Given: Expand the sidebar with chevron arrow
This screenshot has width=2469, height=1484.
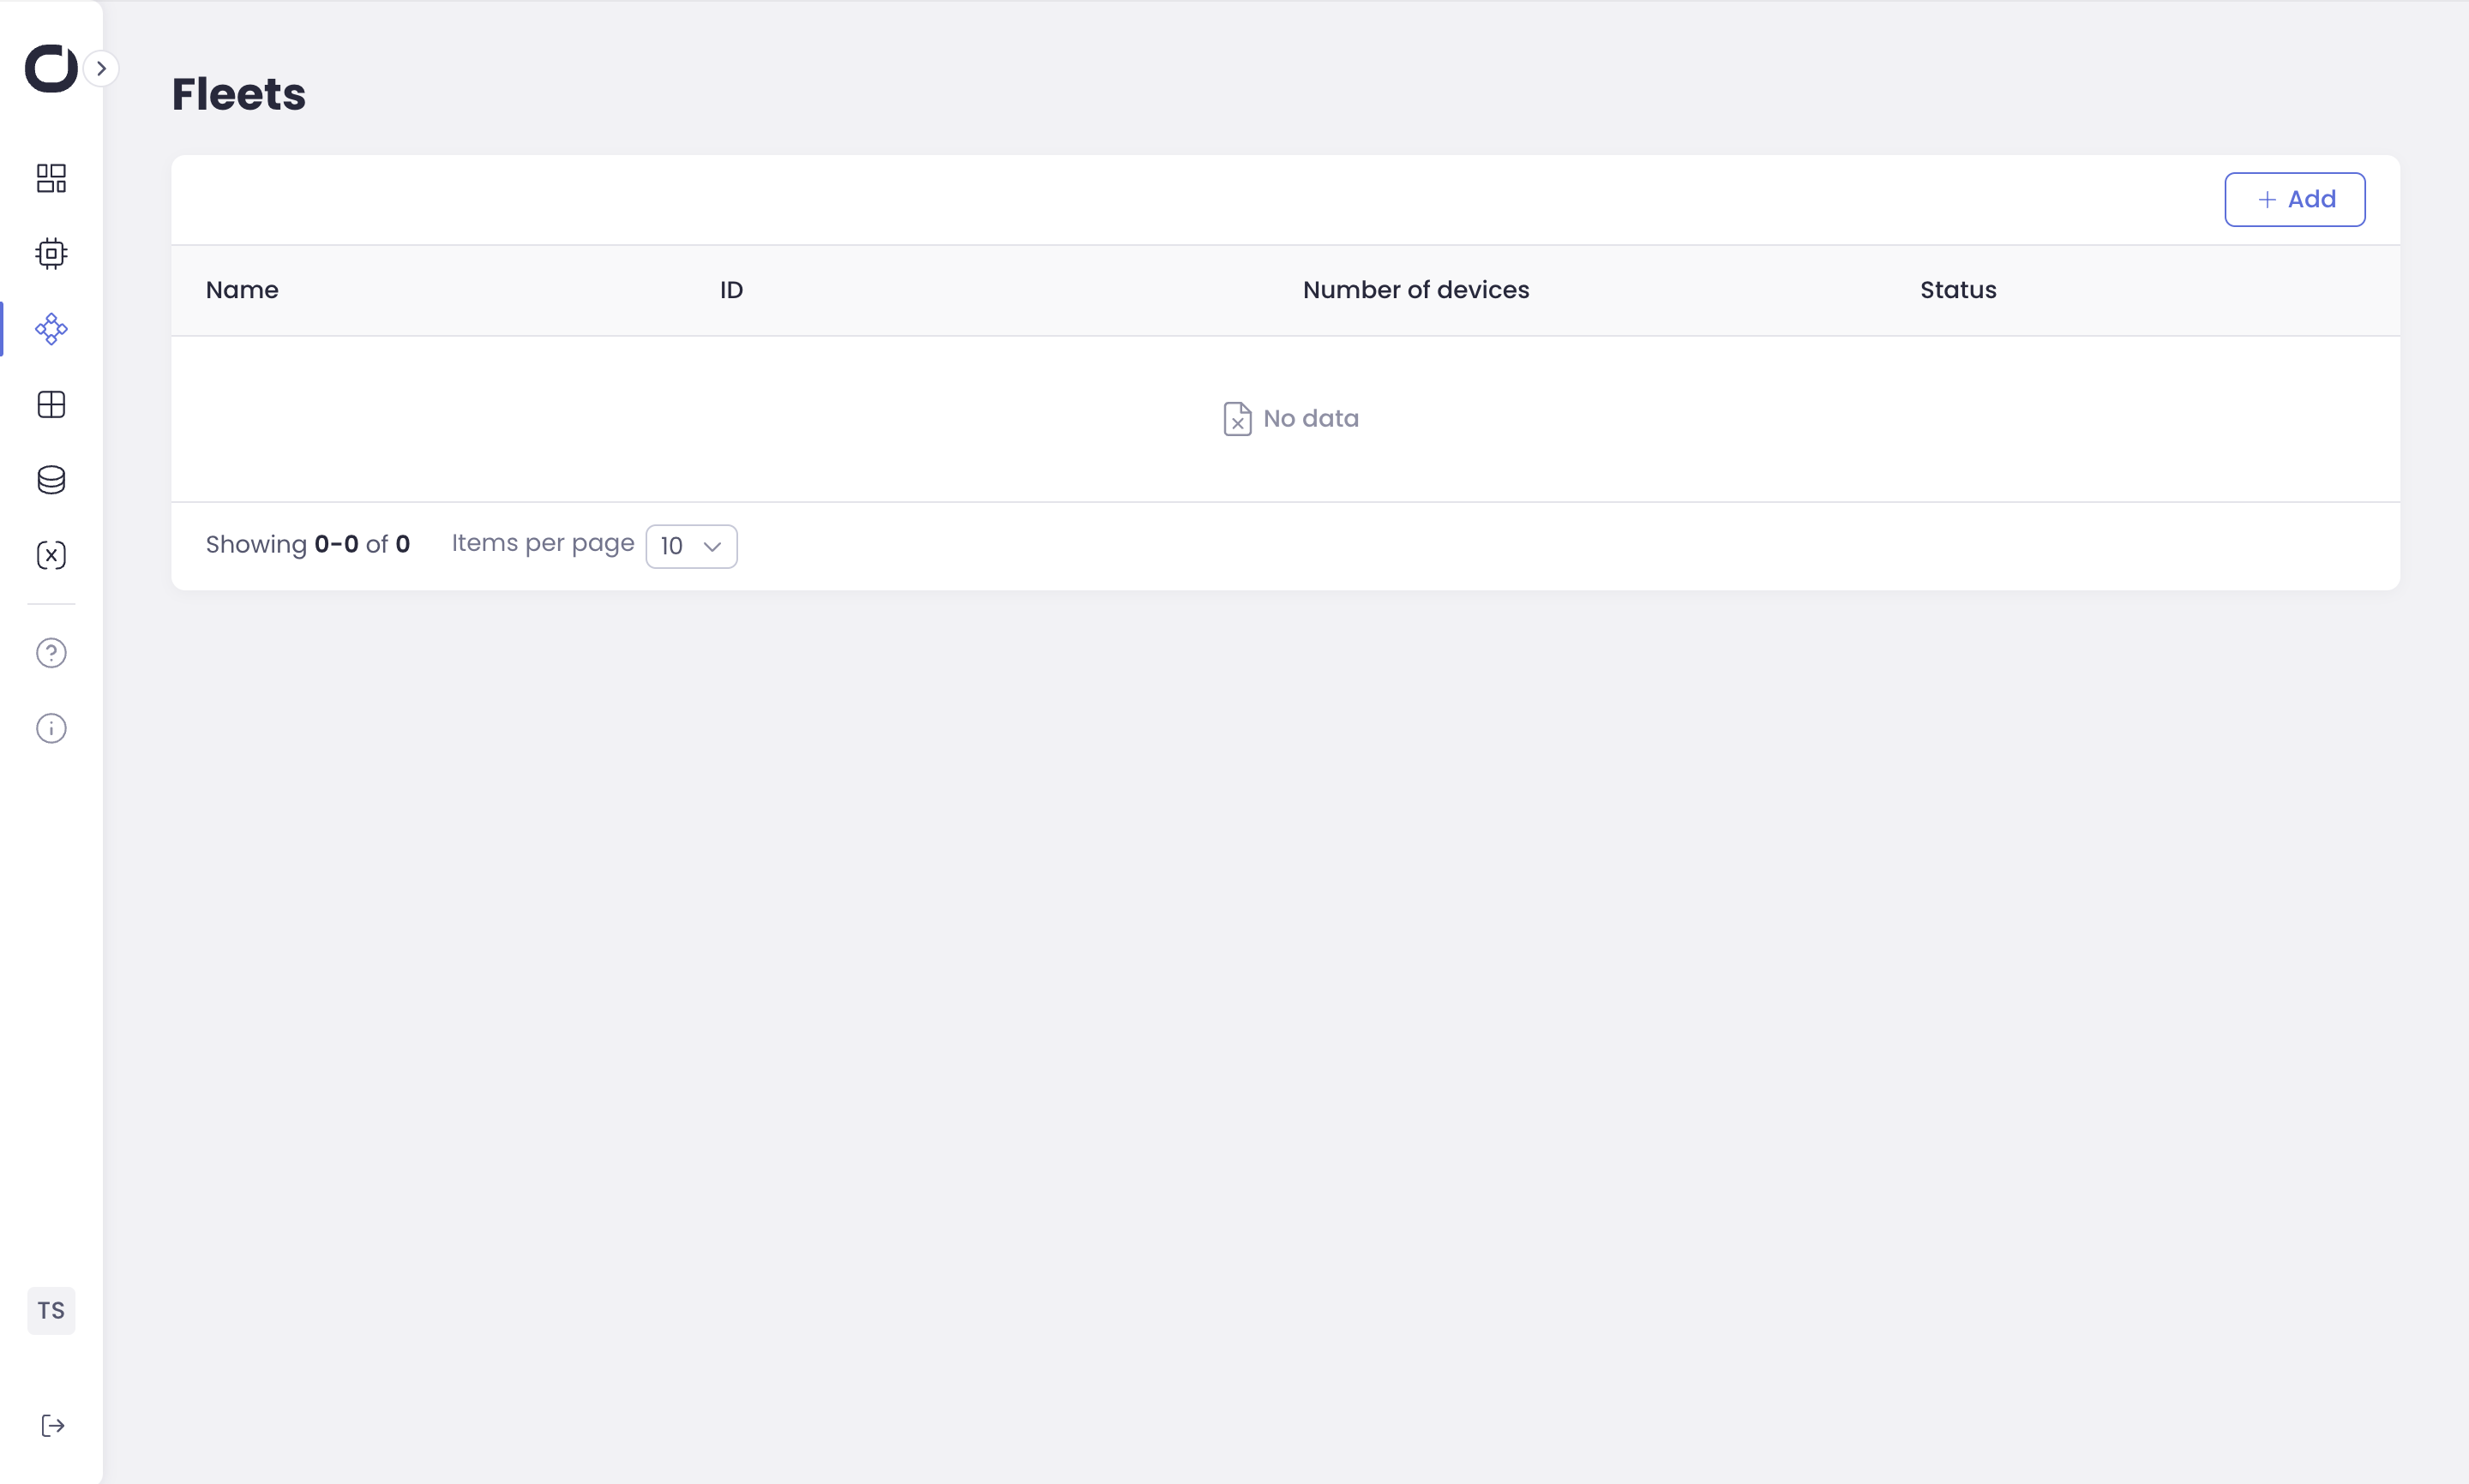Looking at the screenshot, I should point(101,68).
